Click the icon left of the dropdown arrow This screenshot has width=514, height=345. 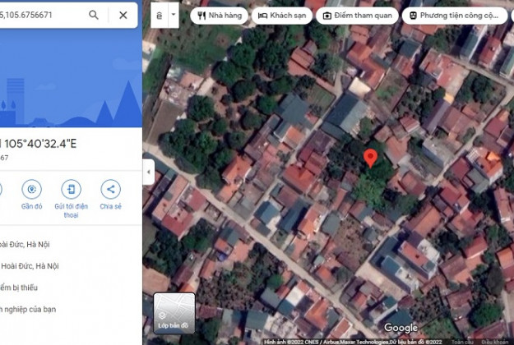158,15
